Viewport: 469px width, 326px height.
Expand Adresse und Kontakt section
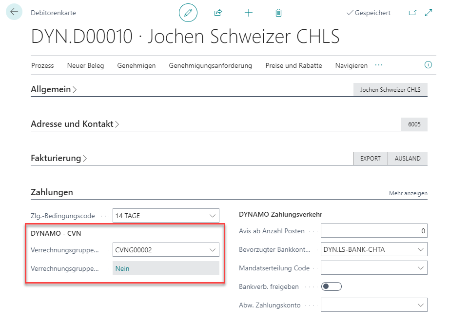[75, 123]
